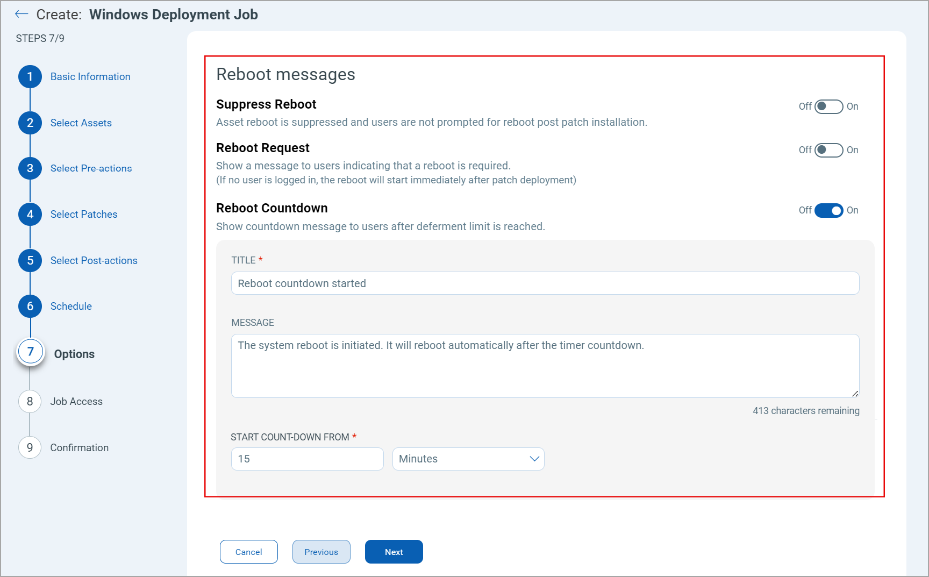
Task: Click step 2 circle icon
Action: tap(30, 123)
